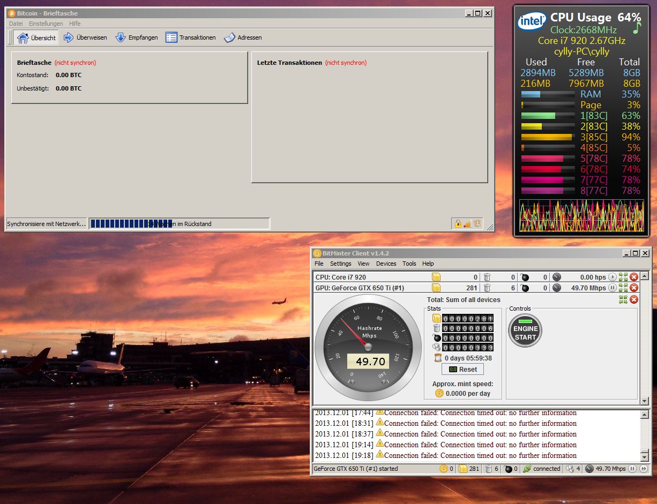Click the 18:31 Connection failed log entry

[x=446, y=423]
